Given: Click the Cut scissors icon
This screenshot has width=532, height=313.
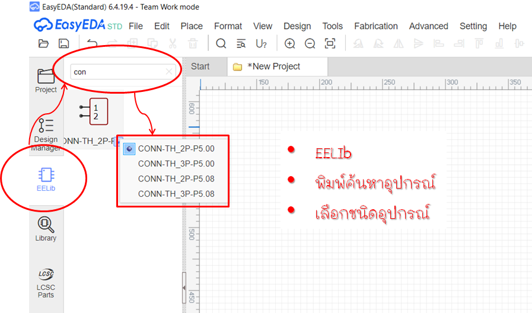Looking at the screenshot, I should pos(173,43).
